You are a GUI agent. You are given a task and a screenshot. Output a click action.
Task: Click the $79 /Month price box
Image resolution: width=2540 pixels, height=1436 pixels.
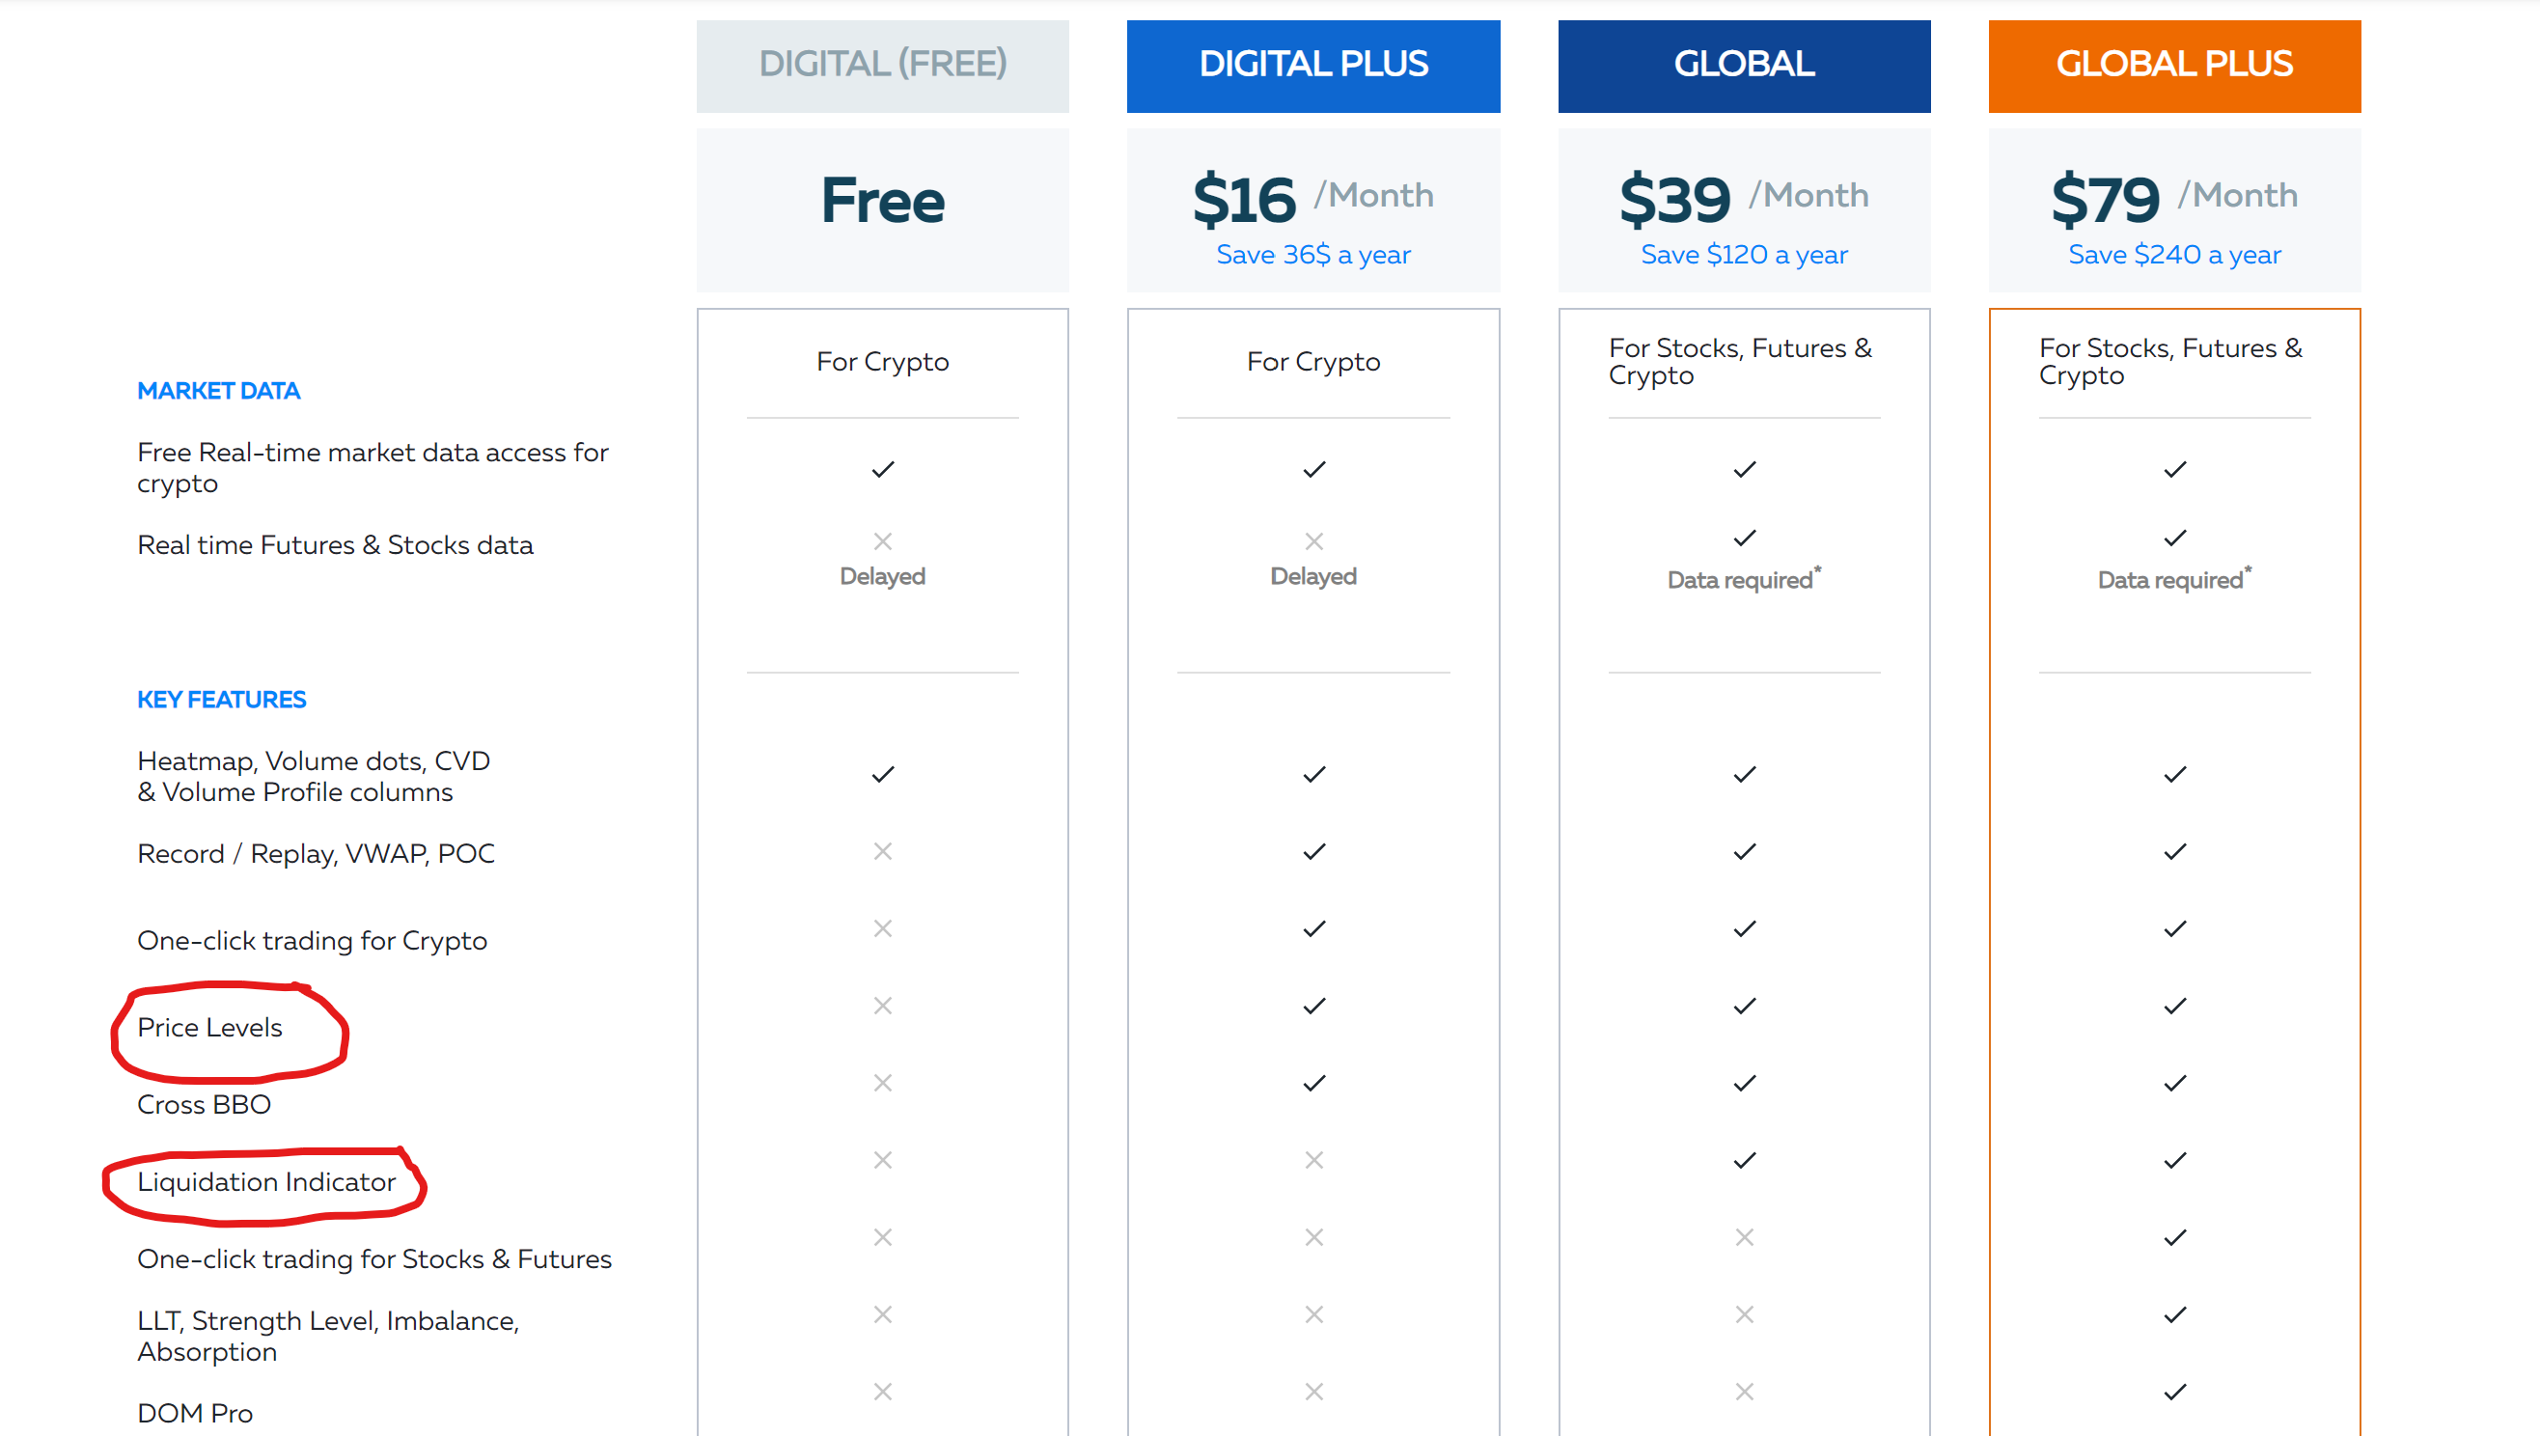(x=2174, y=210)
